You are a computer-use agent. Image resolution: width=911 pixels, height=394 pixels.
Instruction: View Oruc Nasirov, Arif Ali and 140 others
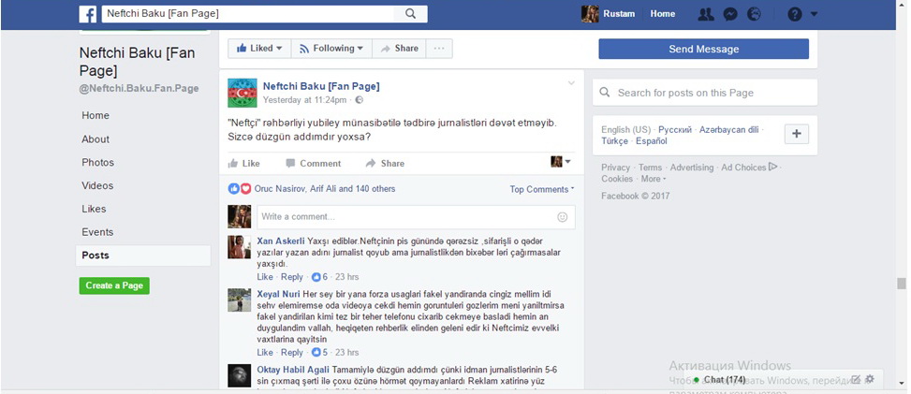click(325, 189)
